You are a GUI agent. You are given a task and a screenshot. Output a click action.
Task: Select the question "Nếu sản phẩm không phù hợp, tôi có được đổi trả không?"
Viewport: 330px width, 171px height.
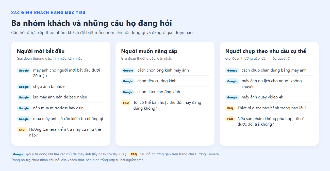[x=271, y=122]
